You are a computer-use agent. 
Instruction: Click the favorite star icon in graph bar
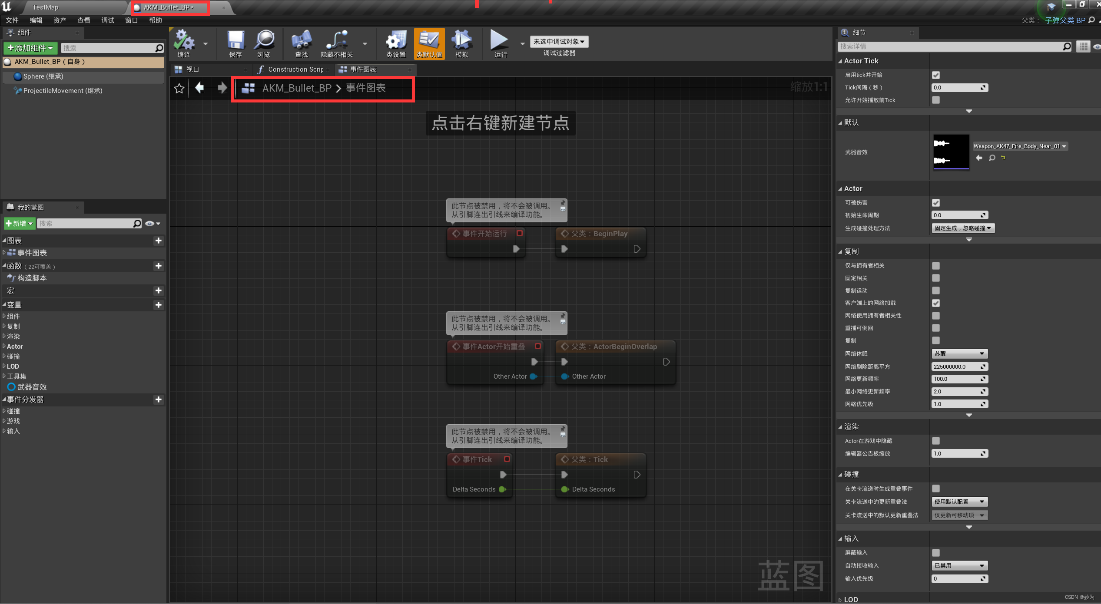179,89
